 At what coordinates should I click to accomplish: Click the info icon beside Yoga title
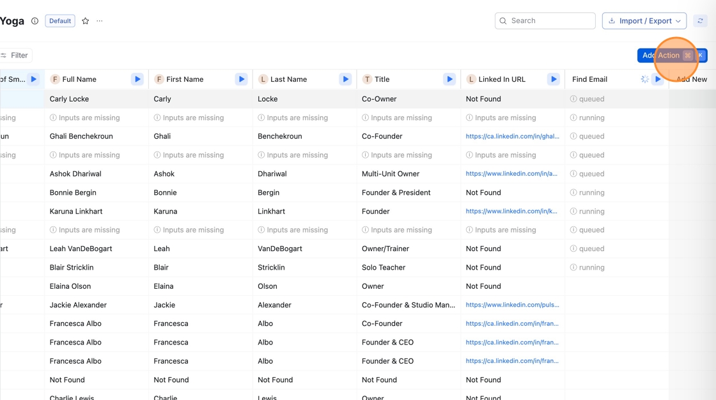click(35, 21)
